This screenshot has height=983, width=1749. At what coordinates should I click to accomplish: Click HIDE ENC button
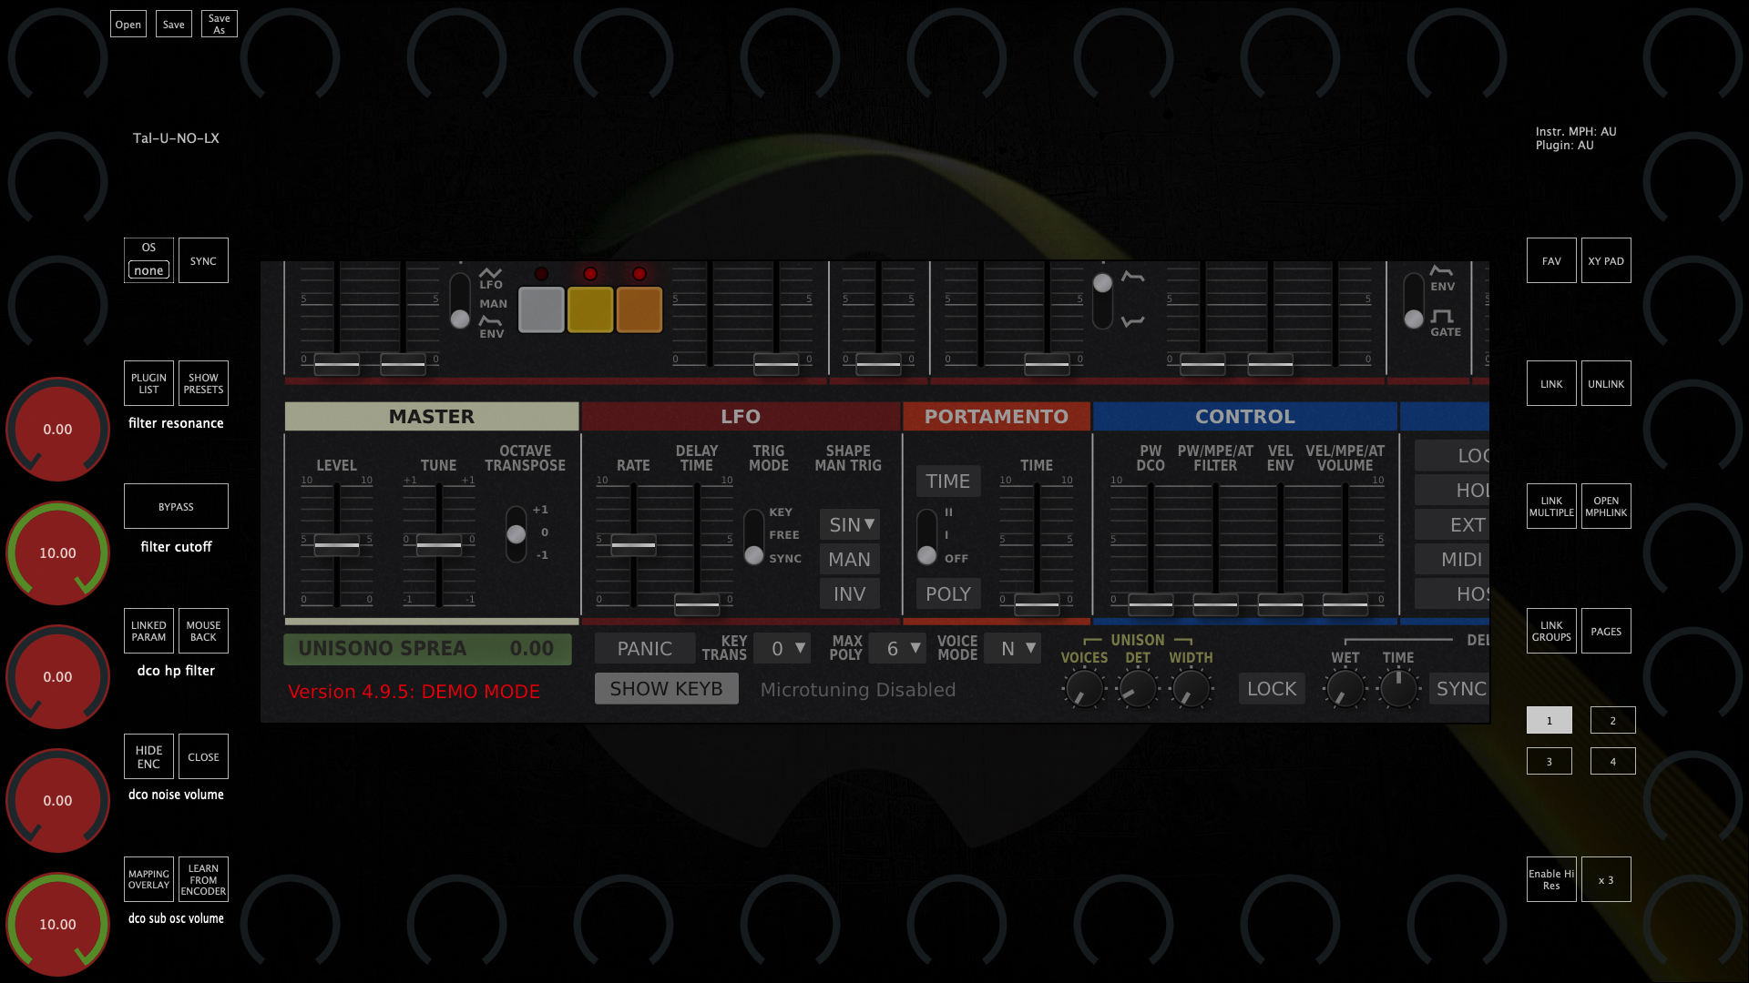tap(148, 757)
